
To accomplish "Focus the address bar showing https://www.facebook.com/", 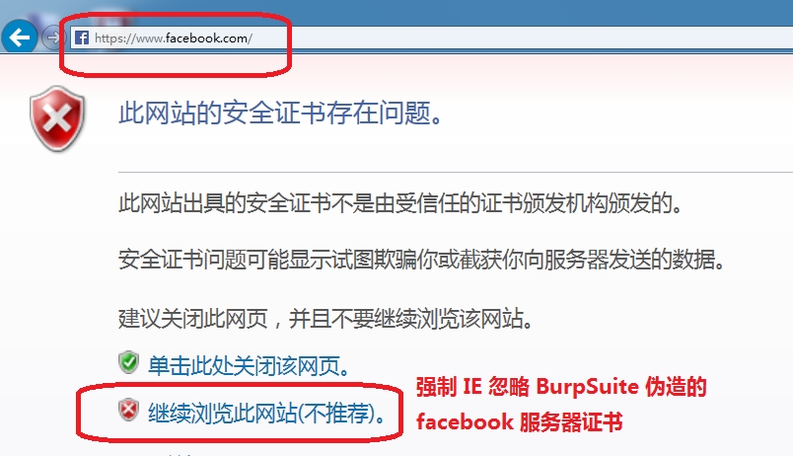I will coord(431,38).
